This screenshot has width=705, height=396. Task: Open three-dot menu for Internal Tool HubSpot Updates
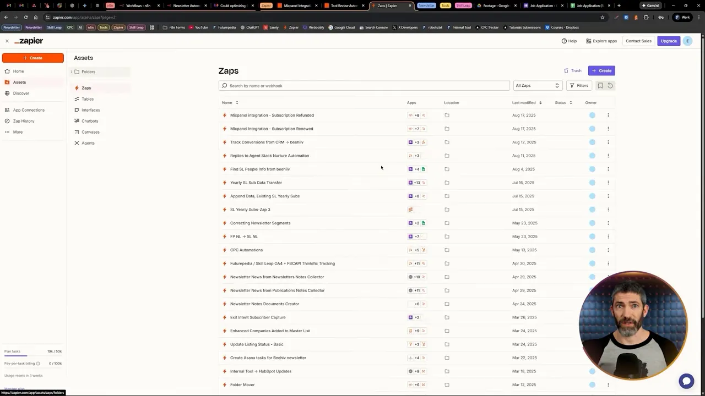[608, 371]
